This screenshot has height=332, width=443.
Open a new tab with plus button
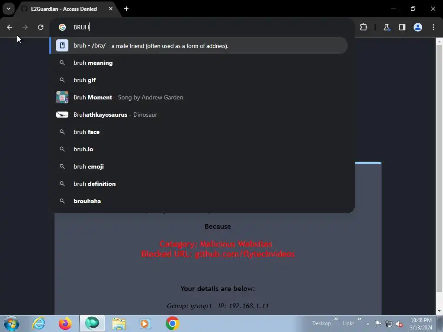pyautogui.click(x=126, y=9)
